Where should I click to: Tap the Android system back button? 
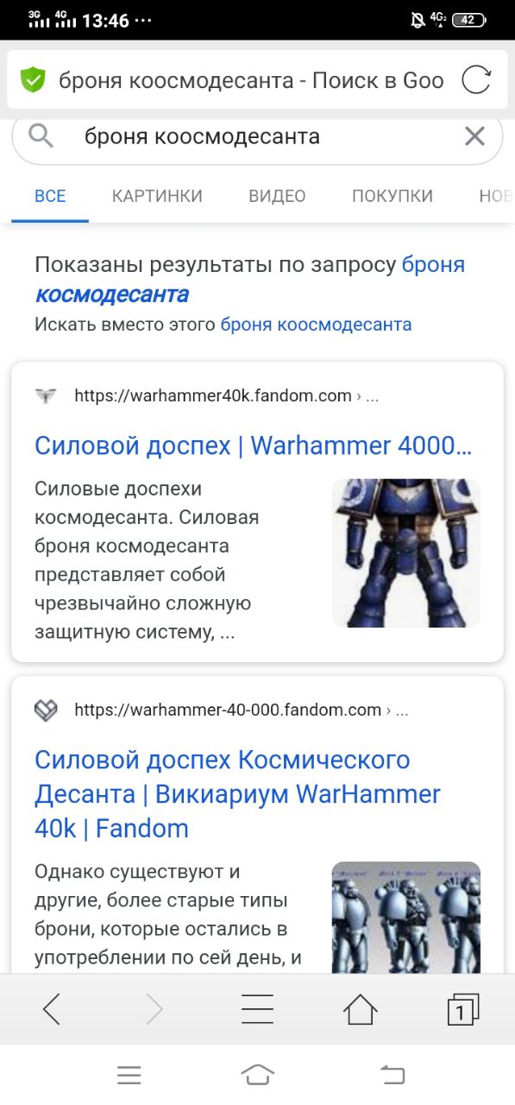pos(393,1075)
